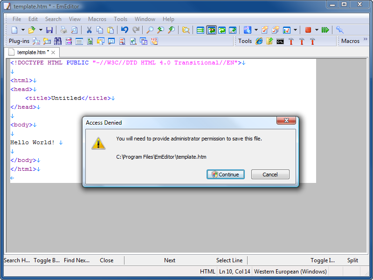Switch to Wrap by Window mode

[222, 30]
